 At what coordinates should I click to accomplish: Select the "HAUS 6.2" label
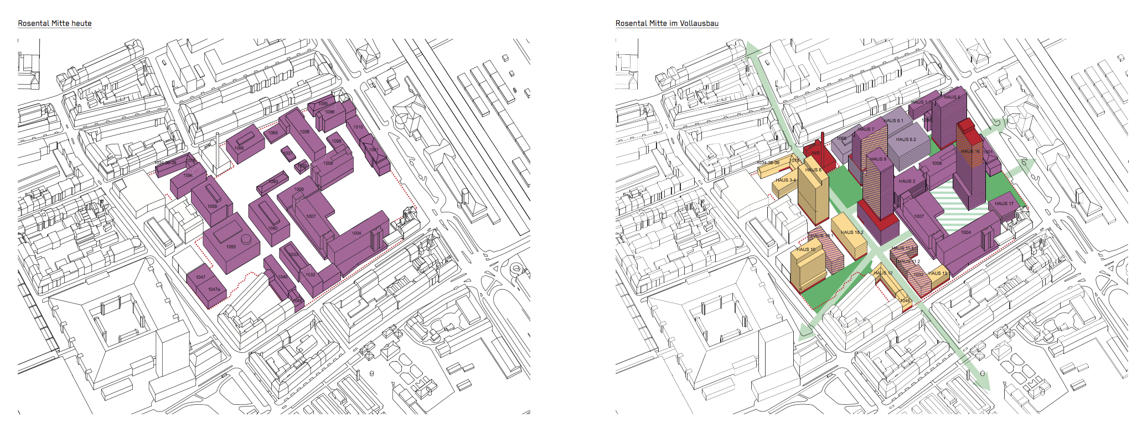point(906,139)
